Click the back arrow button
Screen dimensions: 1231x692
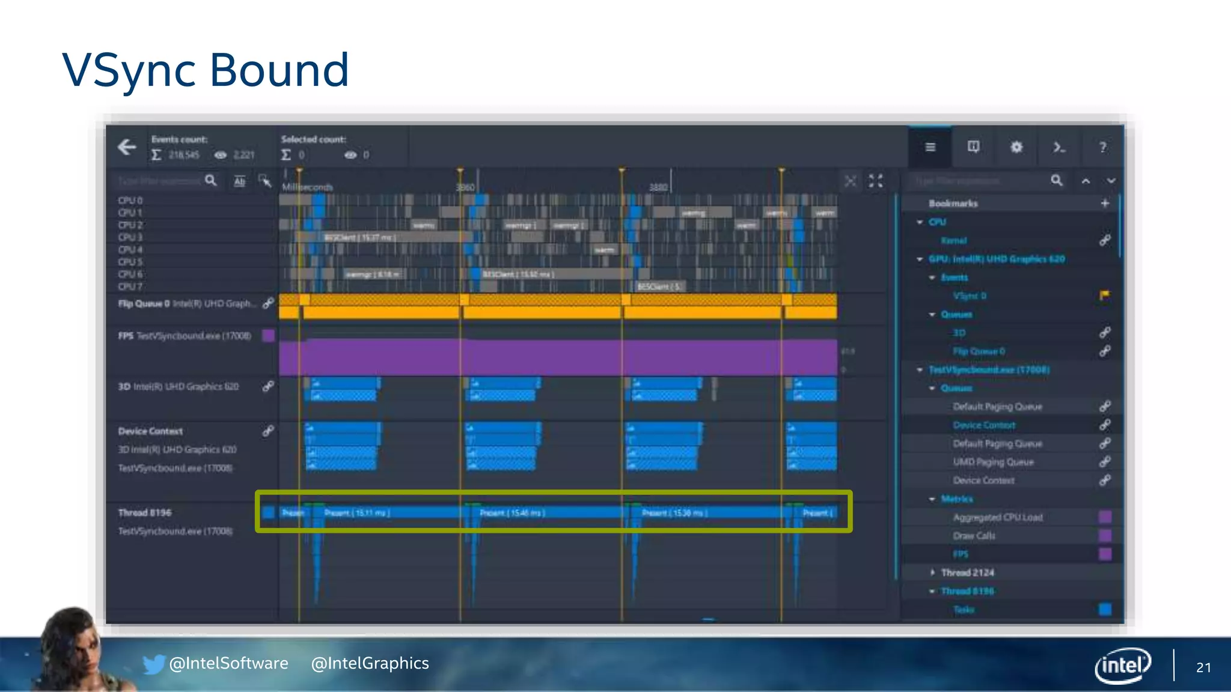127,147
